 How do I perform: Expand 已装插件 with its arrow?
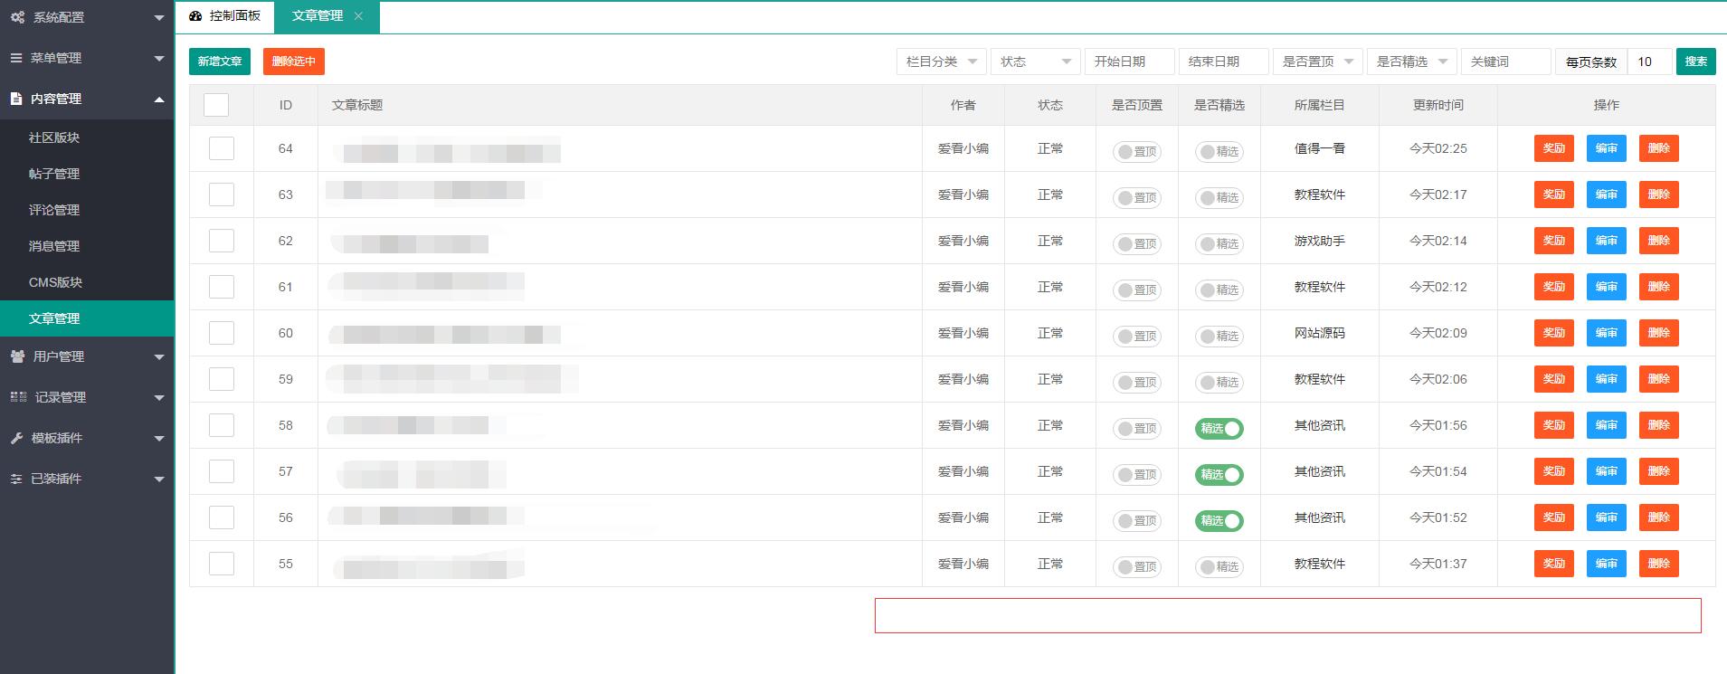[x=159, y=479]
